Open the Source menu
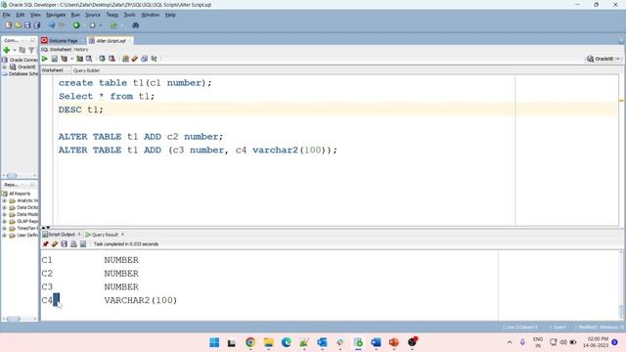626x352 pixels. 93,15
